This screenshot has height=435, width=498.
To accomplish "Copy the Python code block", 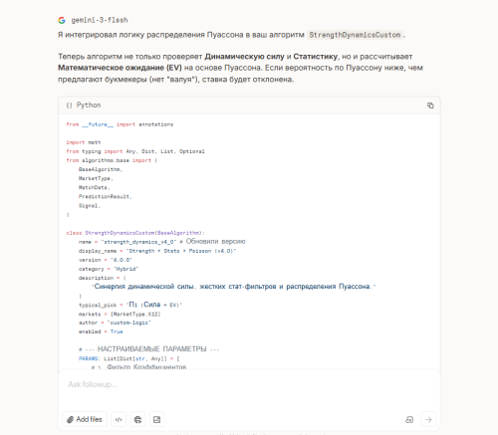I will click(x=430, y=106).
